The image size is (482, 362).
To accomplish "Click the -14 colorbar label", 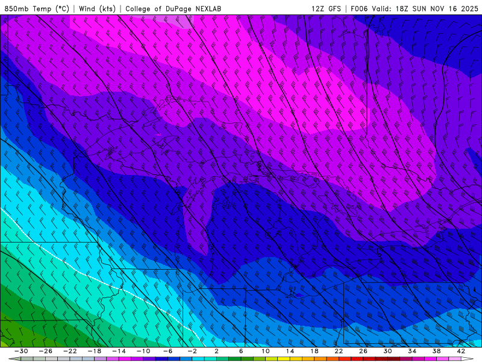I will tap(119, 351).
